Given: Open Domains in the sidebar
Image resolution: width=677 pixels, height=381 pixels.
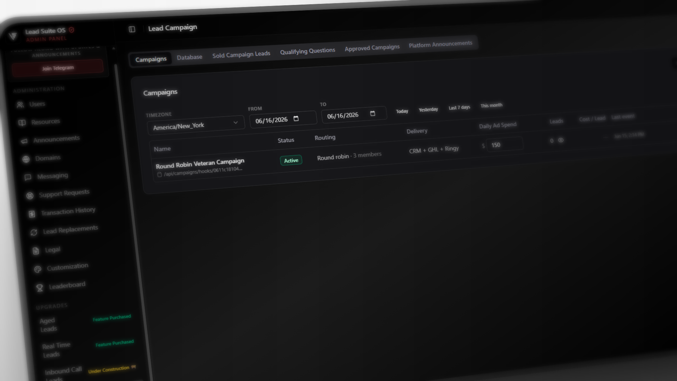Looking at the screenshot, I should tap(48, 158).
